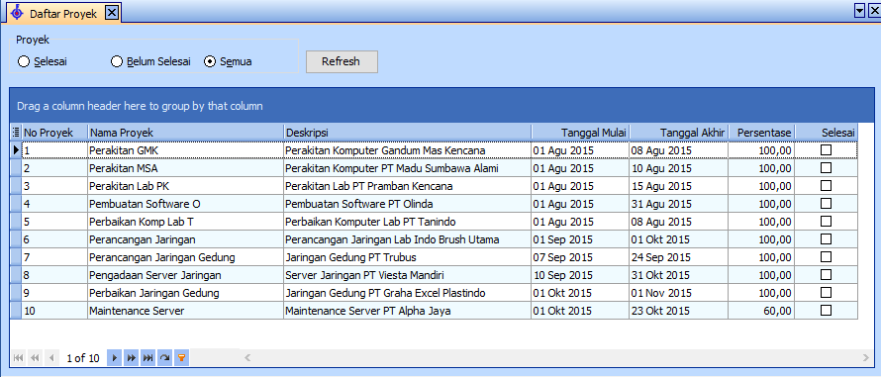Click row indicator arrow for project 1
The height and width of the screenshot is (377, 881).
click(x=16, y=150)
